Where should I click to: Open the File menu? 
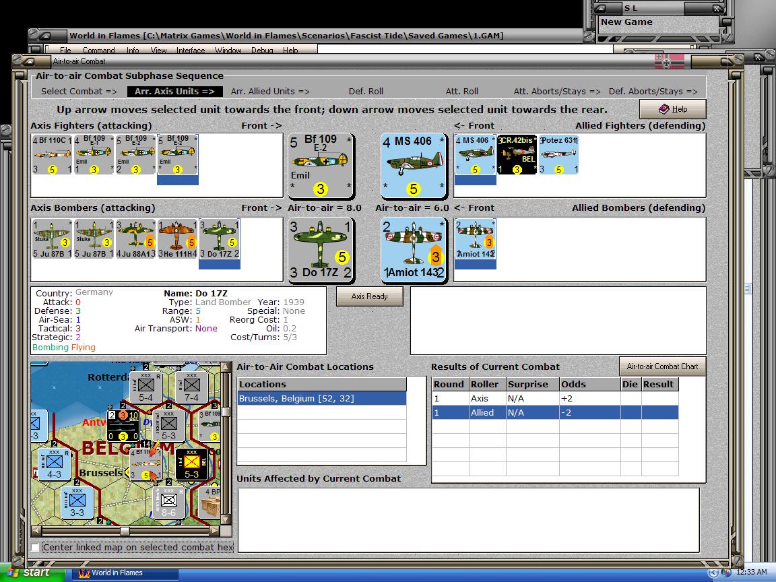pyautogui.click(x=66, y=51)
